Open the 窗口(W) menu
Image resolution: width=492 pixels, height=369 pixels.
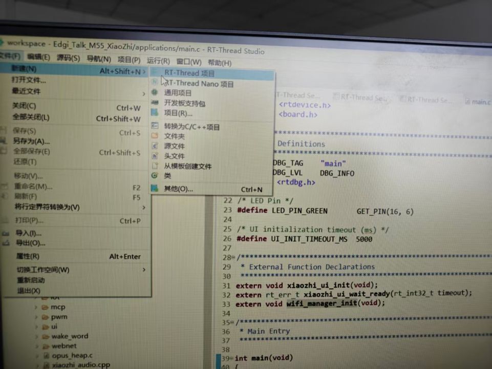188,61
